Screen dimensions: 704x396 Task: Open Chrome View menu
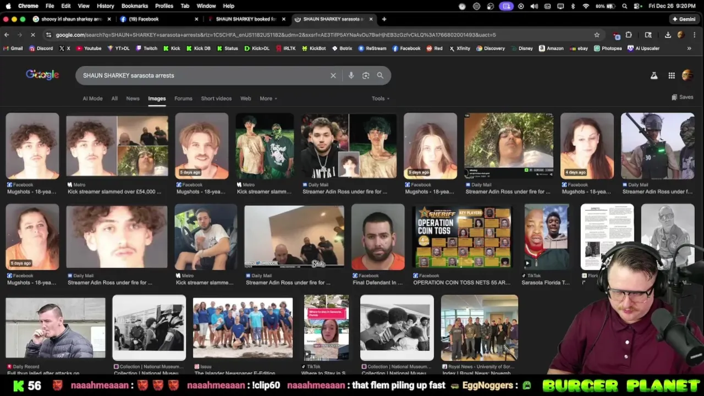pos(84,6)
